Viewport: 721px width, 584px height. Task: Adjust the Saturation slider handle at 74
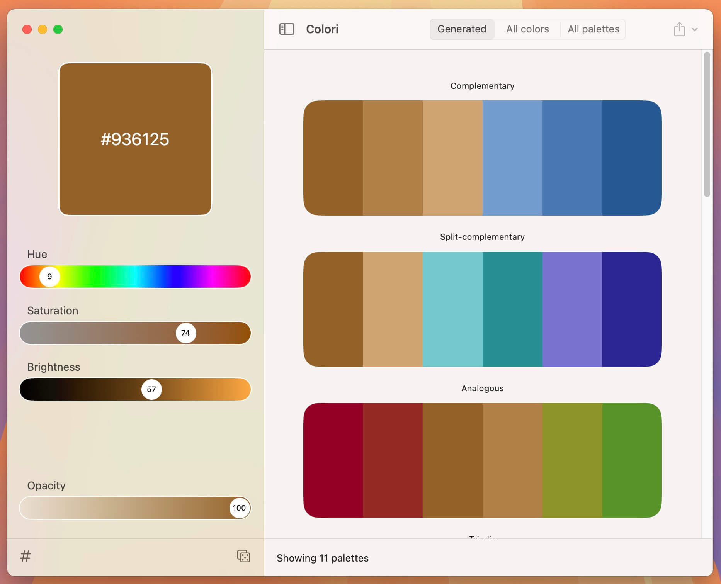click(186, 333)
